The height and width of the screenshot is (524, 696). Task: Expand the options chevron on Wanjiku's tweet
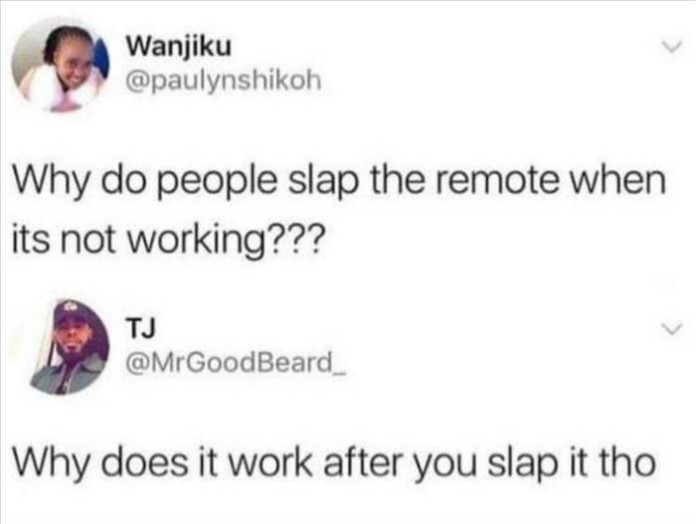670,47
